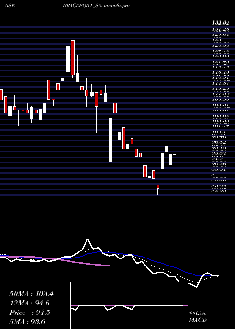
Task: Click the BRACEPORT_SM munafa.pro chart title
Action: pyautogui.click(x=96, y=6)
